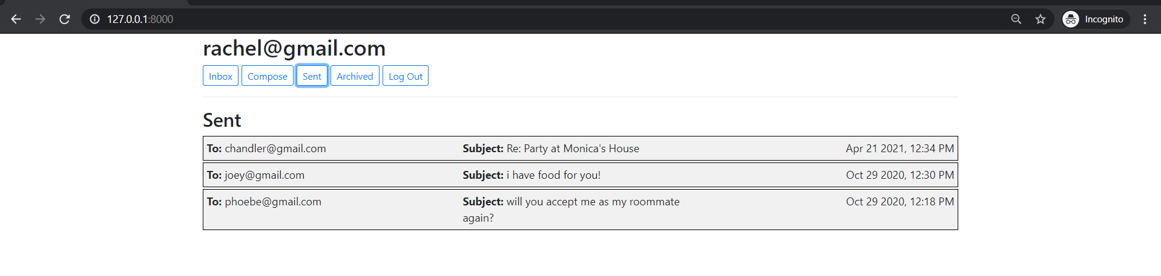Open the Archived mailbox
The width and height of the screenshot is (1161, 276).
355,76
